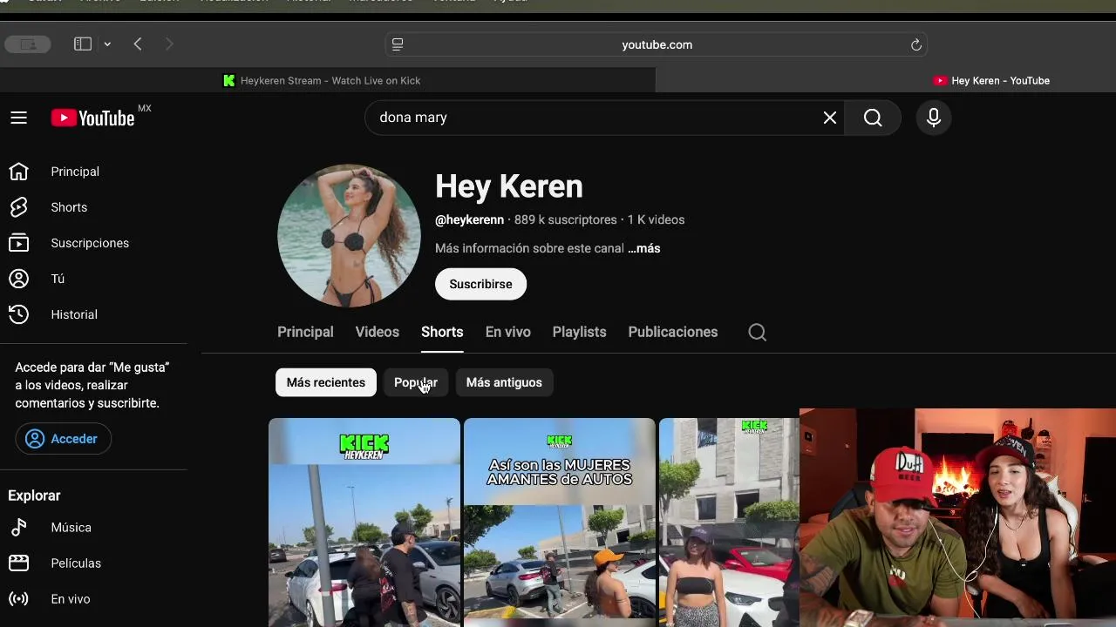The width and height of the screenshot is (1116, 627).
Task: Click the Suscripciones label in sidebar
Action: 90,243
